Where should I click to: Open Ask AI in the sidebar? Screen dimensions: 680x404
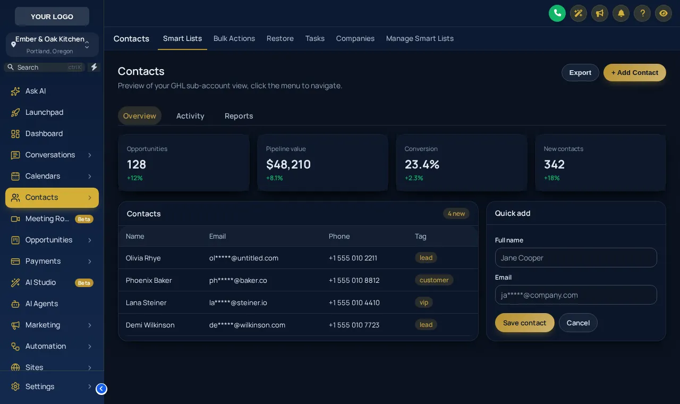click(x=52, y=91)
